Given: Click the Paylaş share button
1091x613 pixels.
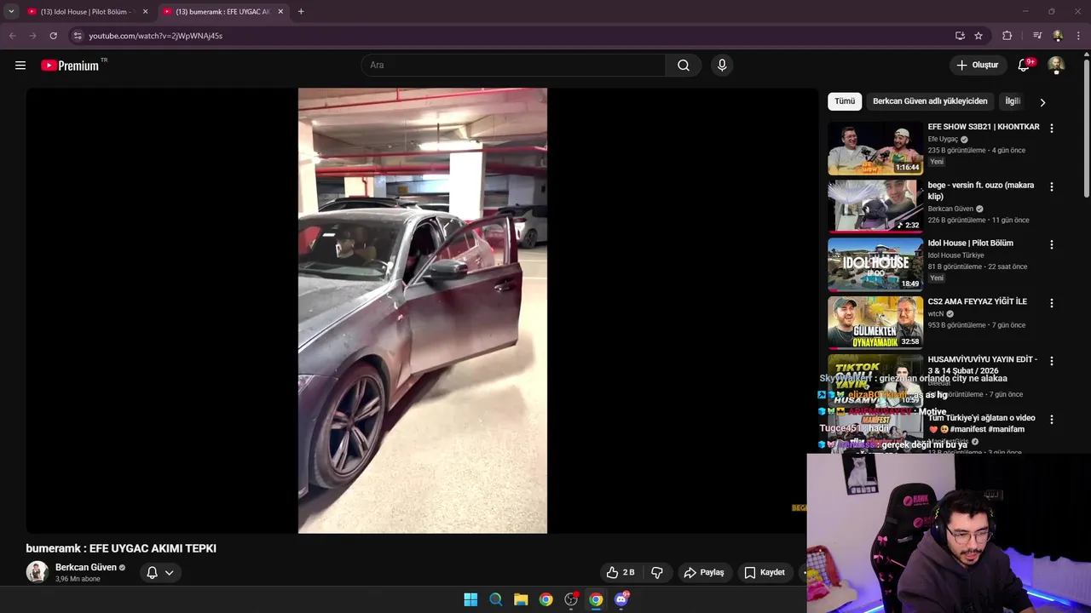Looking at the screenshot, I should pyautogui.click(x=704, y=573).
